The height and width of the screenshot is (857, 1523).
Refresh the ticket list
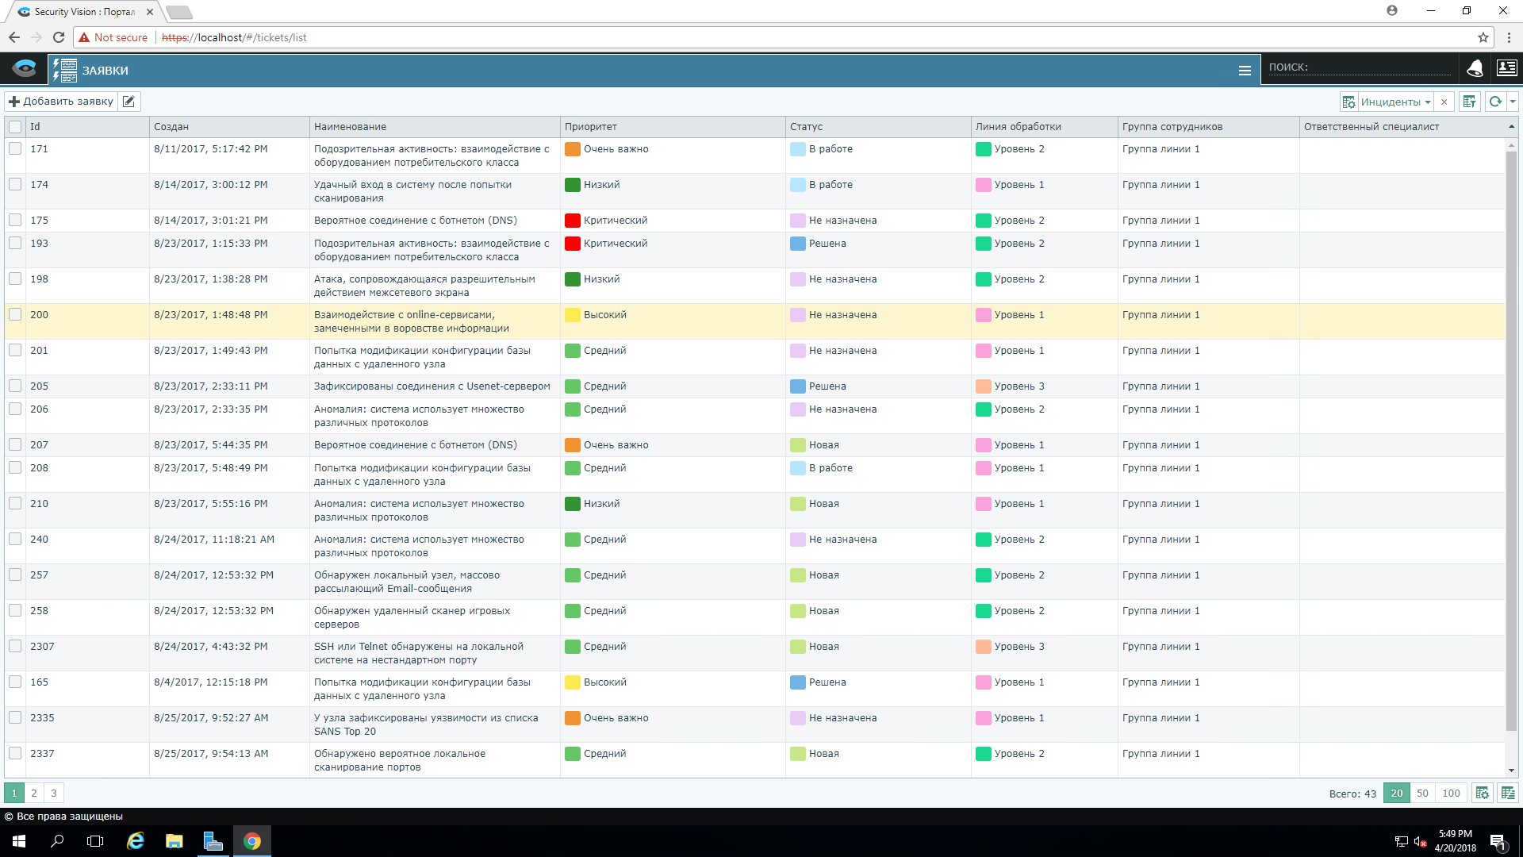pyautogui.click(x=1495, y=102)
